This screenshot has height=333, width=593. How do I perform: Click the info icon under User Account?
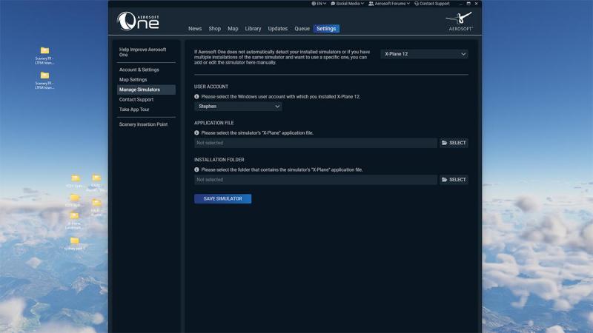(196, 97)
